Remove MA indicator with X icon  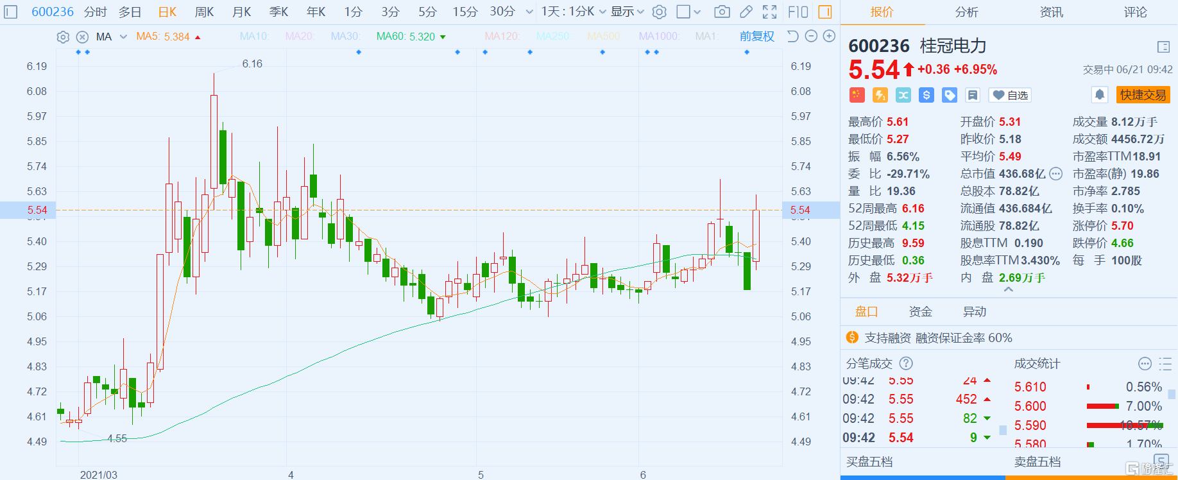[x=82, y=37]
